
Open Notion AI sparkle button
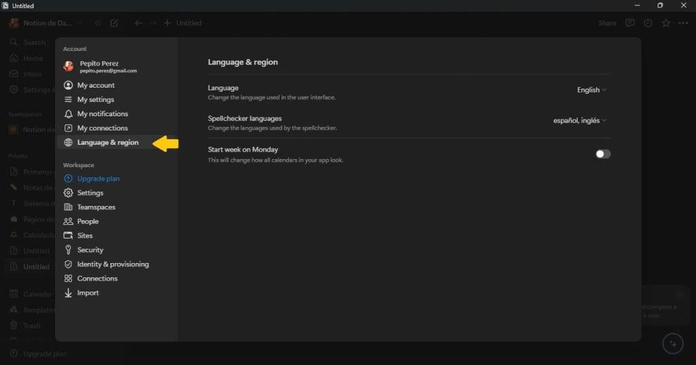click(x=673, y=344)
